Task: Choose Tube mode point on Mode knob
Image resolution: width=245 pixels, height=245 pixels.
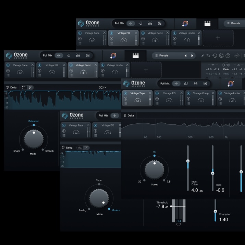Action: (x=99, y=184)
